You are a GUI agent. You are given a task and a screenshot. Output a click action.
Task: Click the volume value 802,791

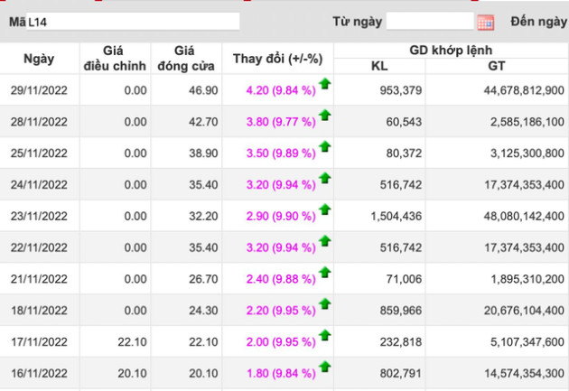point(401,373)
